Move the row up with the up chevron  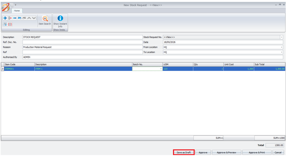pyautogui.click(x=29, y=18)
